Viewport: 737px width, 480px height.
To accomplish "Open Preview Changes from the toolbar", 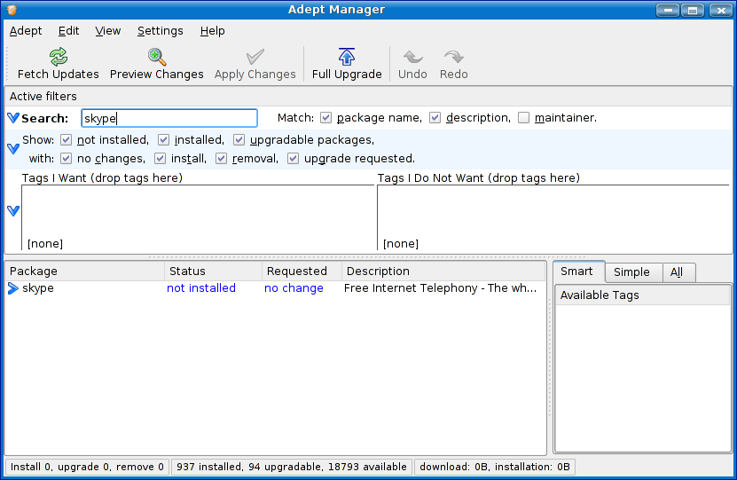I will [x=157, y=58].
